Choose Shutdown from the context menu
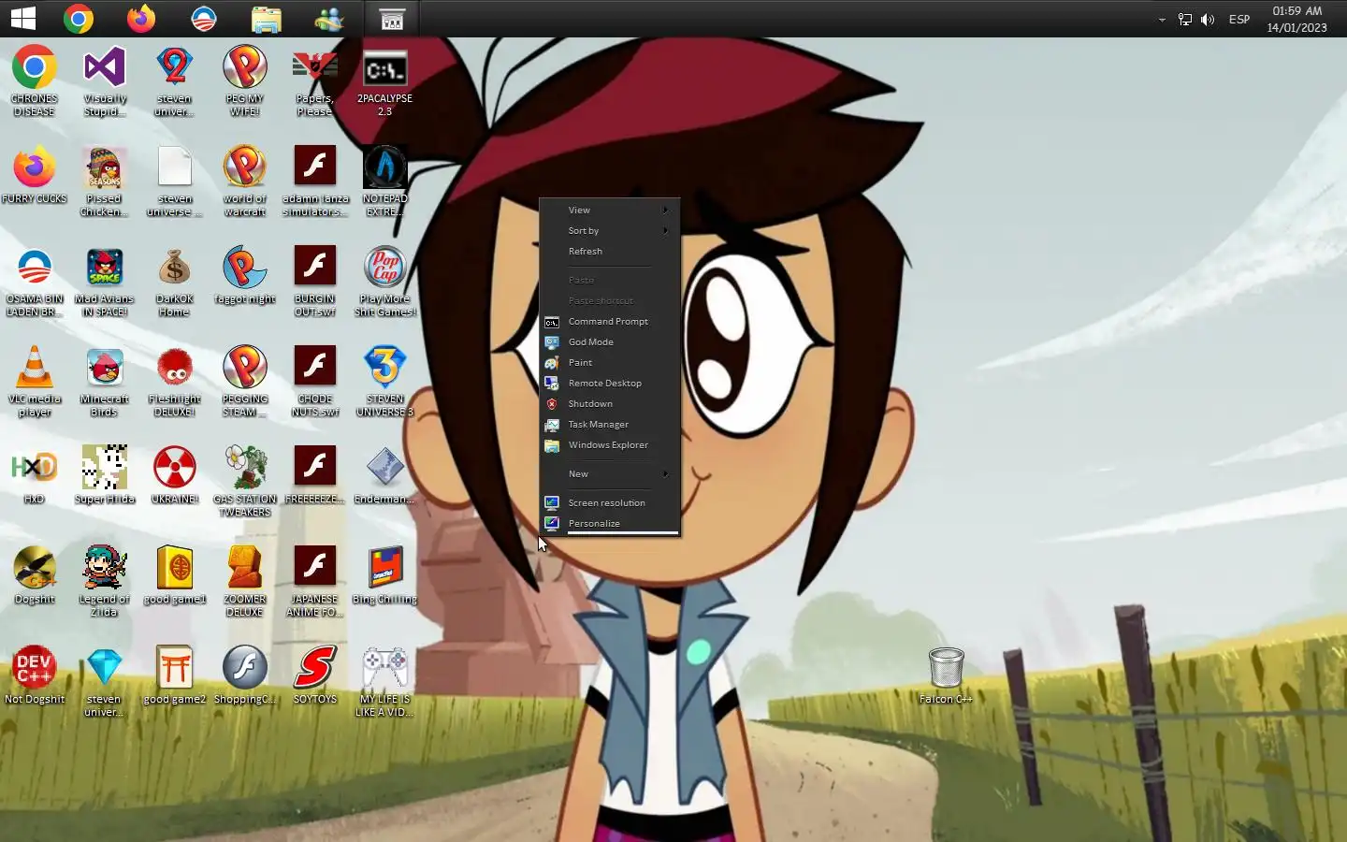 point(610,403)
